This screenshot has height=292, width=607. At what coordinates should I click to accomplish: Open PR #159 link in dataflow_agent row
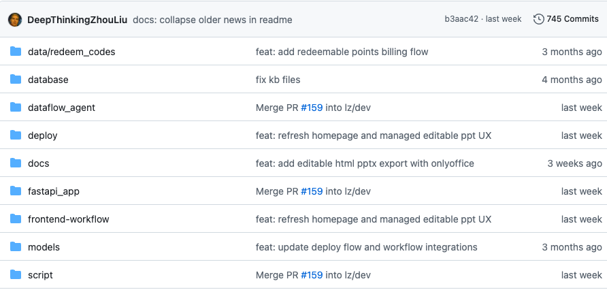312,108
